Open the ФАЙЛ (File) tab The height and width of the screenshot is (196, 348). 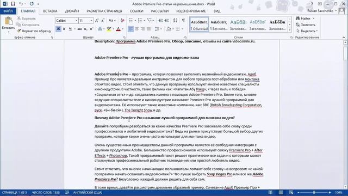pos(8,11)
